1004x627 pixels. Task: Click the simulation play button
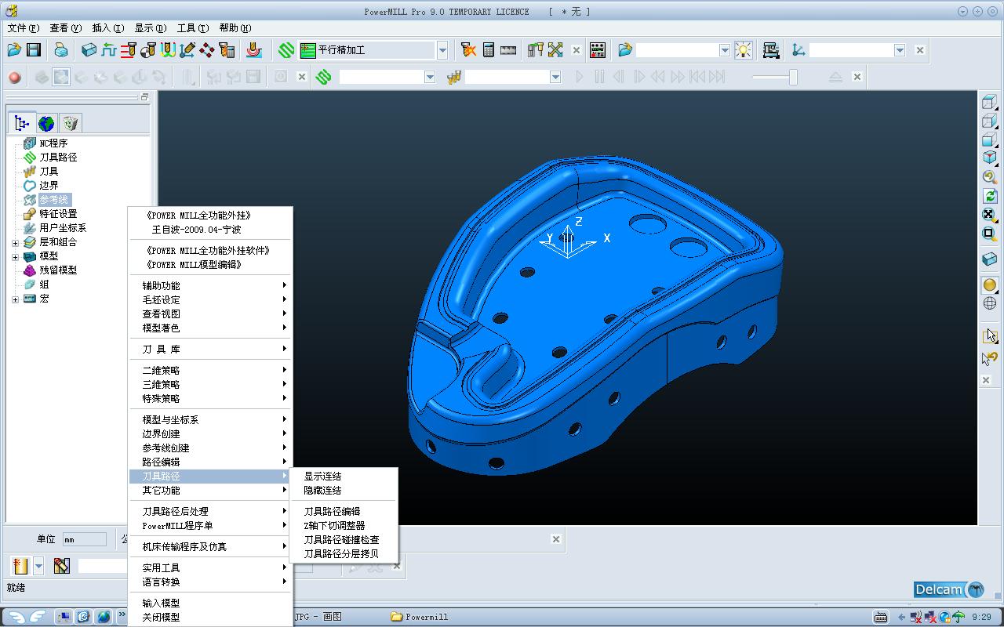(580, 77)
